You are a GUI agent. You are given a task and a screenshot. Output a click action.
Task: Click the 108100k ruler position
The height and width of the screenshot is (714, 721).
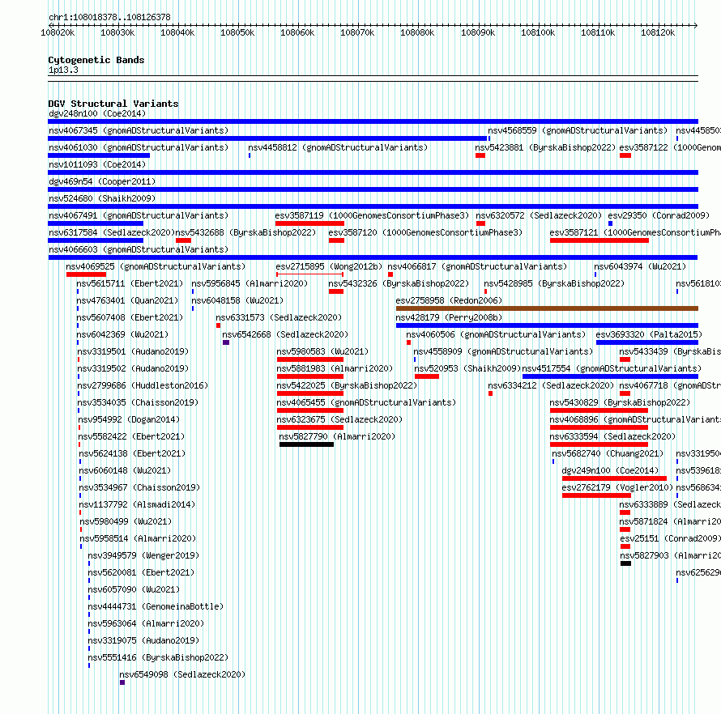click(538, 33)
